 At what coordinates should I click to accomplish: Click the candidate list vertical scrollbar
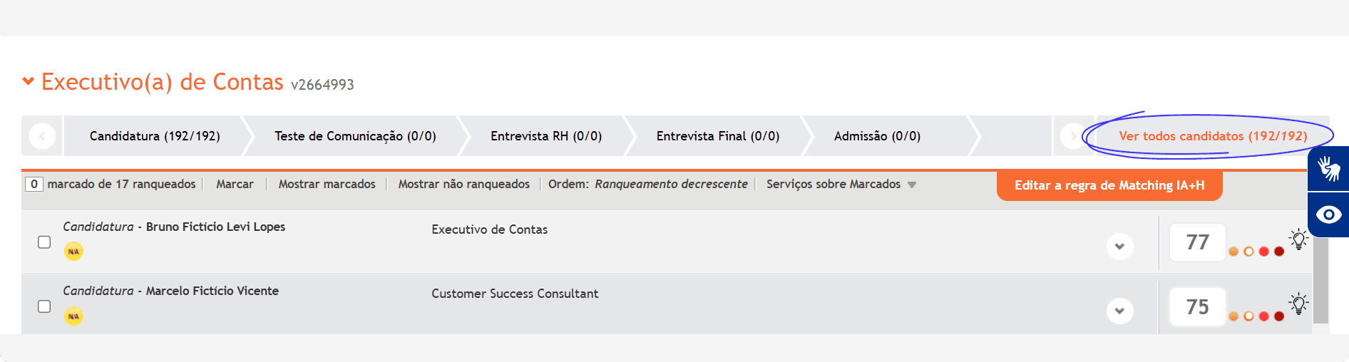pyautogui.click(x=1320, y=280)
